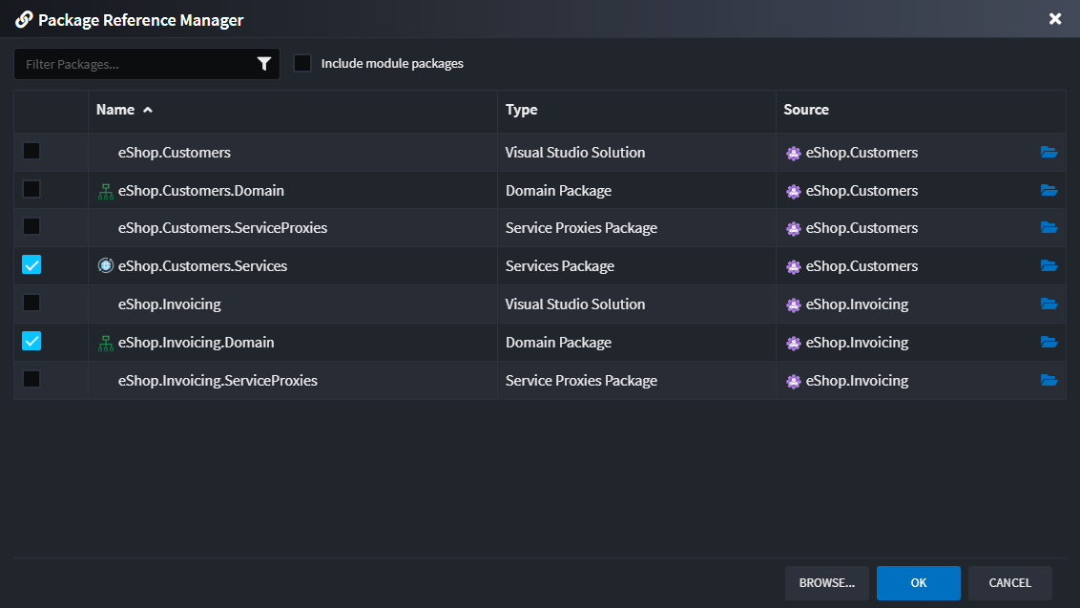Select the eShop.Customers.ServiceProxies name text
The height and width of the screenshot is (608, 1080).
point(222,228)
